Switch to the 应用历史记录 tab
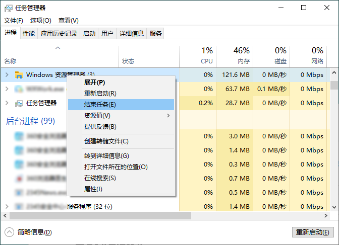The width and height of the screenshot is (339, 245). 59,33
